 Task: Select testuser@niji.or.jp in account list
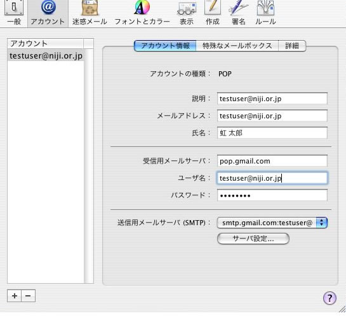46,56
